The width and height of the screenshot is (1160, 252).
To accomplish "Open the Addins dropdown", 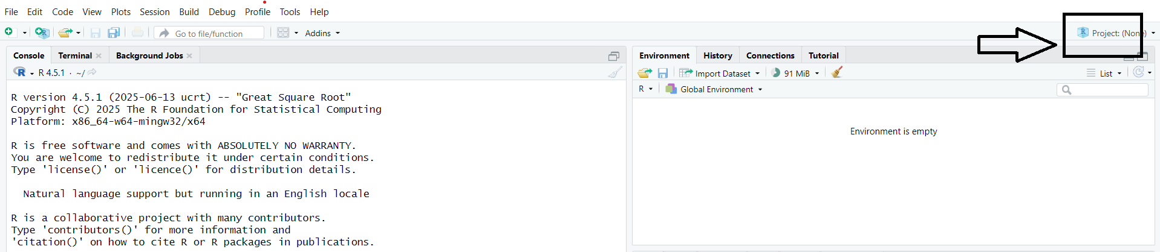I will 322,33.
